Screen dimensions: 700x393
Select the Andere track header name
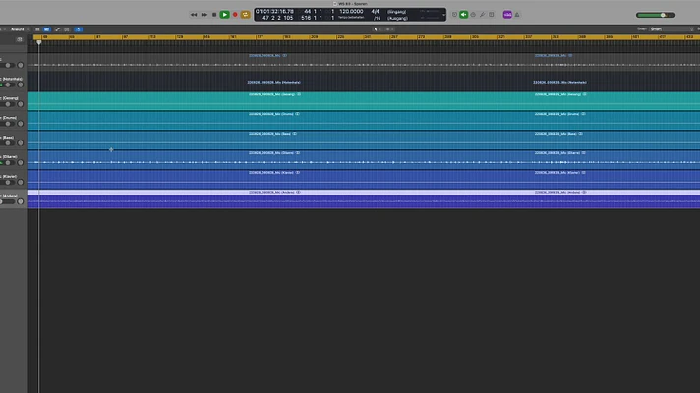(9, 196)
